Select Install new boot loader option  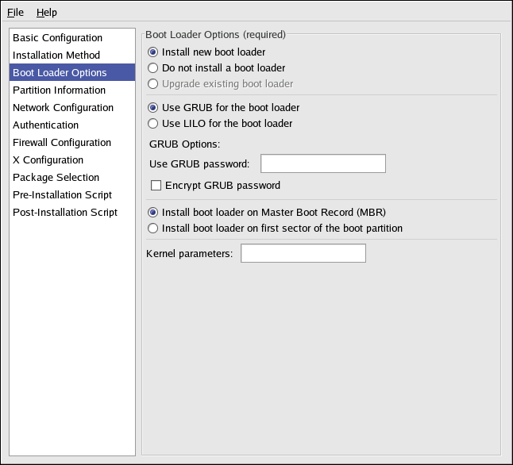[154, 52]
